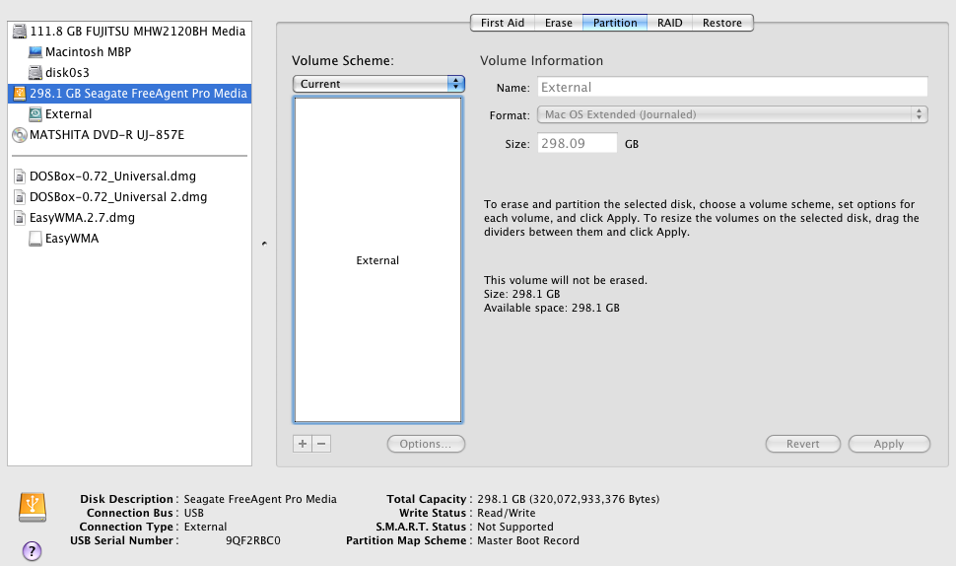Image resolution: width=956 pixels, height=566 pixels.
Task: Open help with the purple question mark
Action: [32, 551]
